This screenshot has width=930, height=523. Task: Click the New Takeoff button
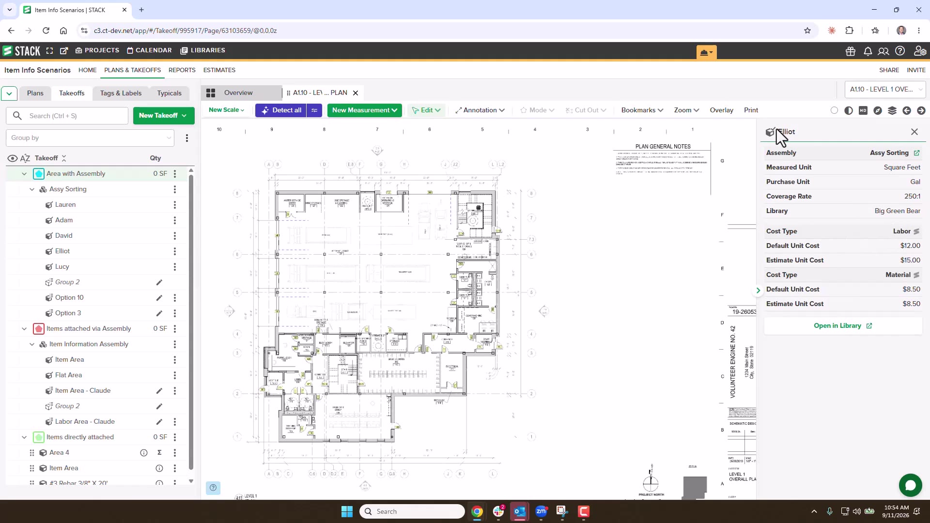point(164,116)
